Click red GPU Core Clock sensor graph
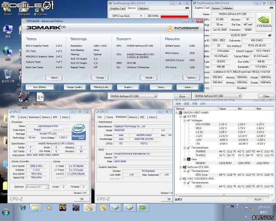Image resolution: width=276 pixels, height=221 pixels. 175,16
